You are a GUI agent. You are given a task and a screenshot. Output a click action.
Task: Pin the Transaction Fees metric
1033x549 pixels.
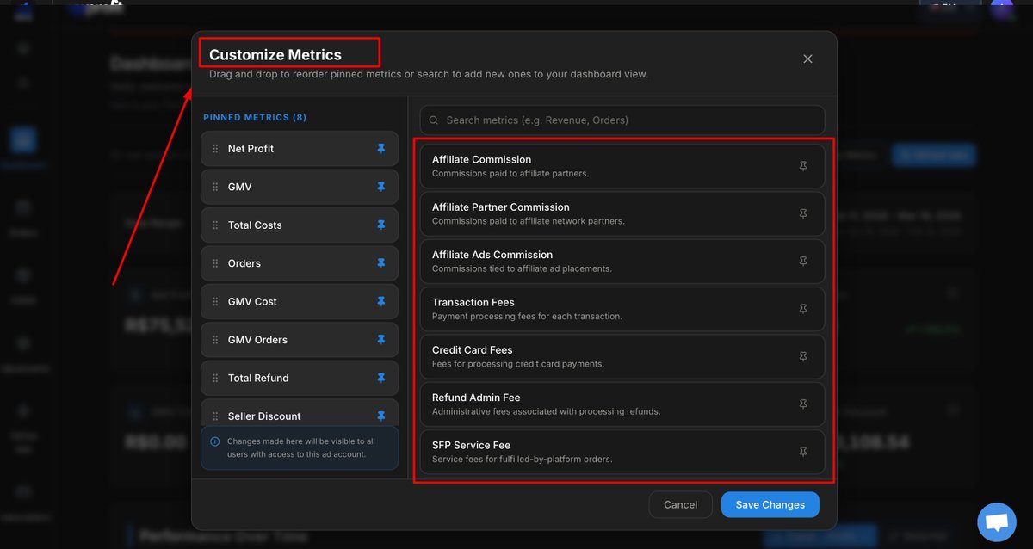pos(803,309)
